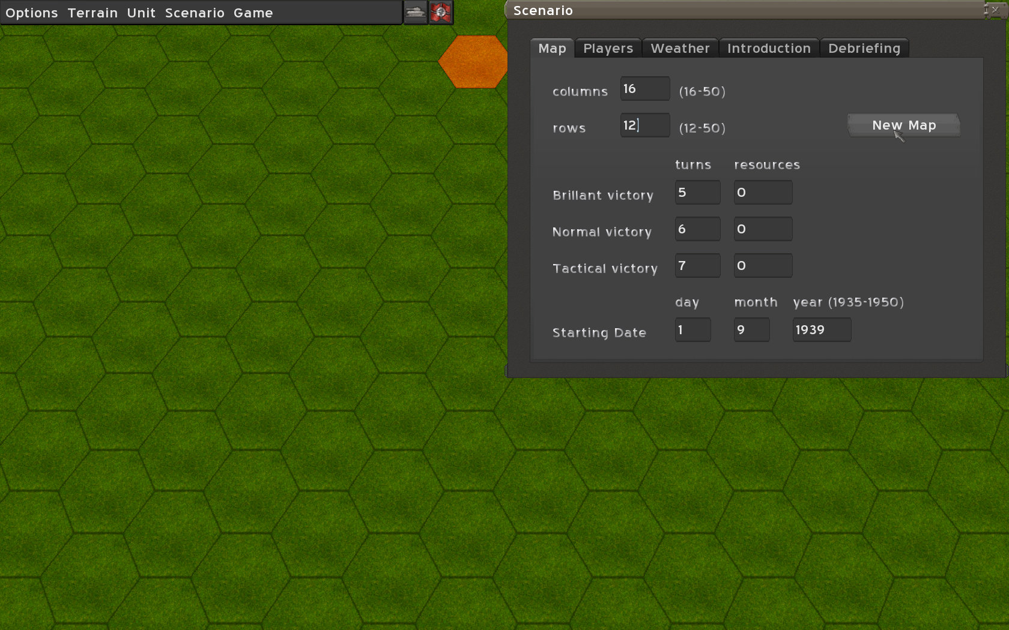
Task: Click the Scenario window title bar
Action: pos(745,10)
